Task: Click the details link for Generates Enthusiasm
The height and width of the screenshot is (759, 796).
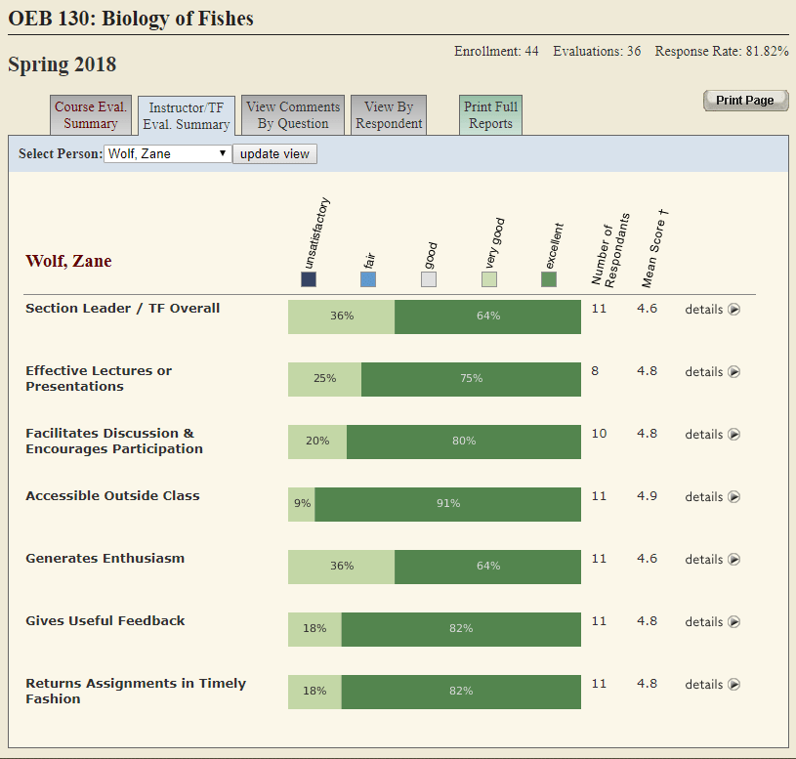Action: pos(703,560)
